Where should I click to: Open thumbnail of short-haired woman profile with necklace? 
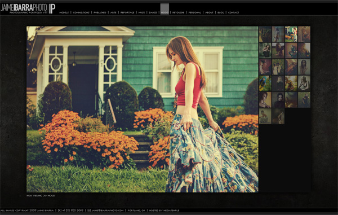[x=265, y=100]
